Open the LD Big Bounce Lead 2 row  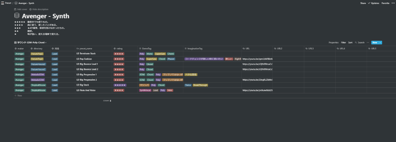click(x=87, y=69)
